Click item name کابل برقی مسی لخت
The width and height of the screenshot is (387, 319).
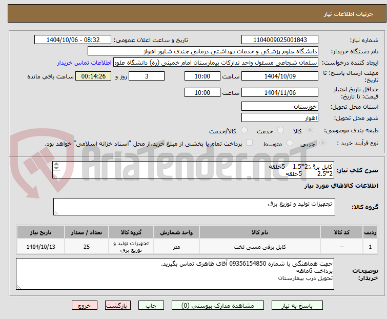pyautogui.click(x=260, y=247)
